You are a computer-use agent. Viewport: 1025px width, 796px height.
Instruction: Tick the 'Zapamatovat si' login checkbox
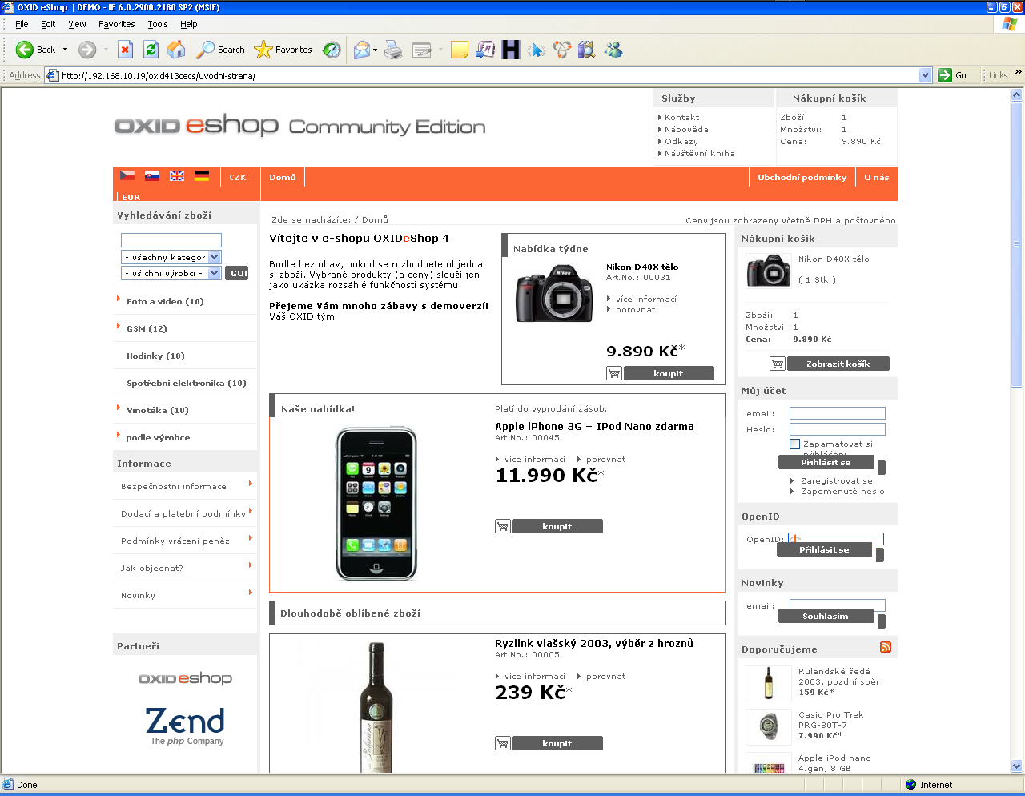[x=794, y=444]
